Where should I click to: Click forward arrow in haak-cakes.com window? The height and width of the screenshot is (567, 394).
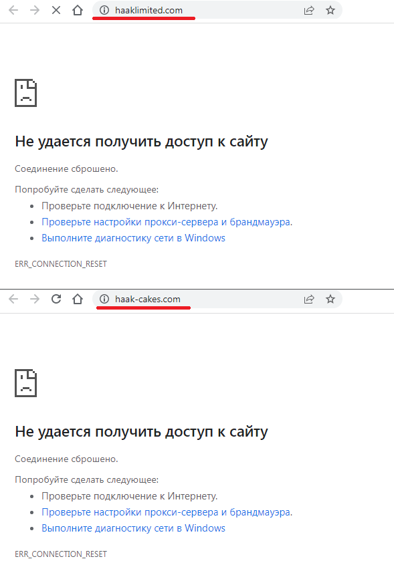(35, 299)
